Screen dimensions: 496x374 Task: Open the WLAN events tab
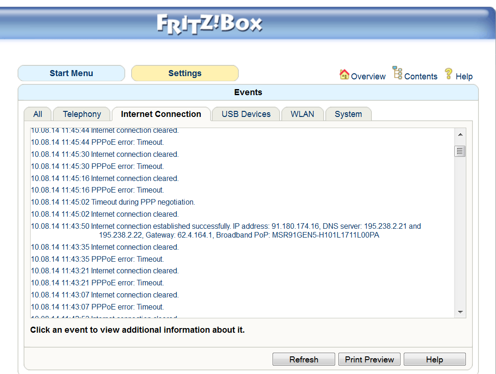(x=302, y=114)
